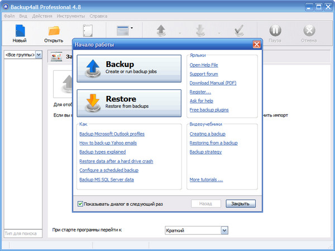Image resolution: width=335 pixels, height=251 pixels.
Task: Click the orange arrow Restore icon
Action: pyautogui.click(x=93, y=103)
